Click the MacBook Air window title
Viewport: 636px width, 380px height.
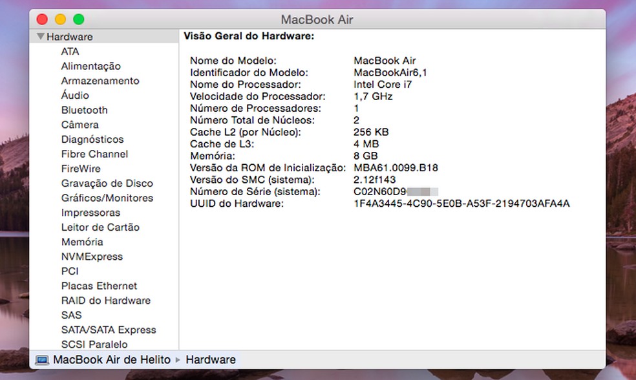[317, 19]
